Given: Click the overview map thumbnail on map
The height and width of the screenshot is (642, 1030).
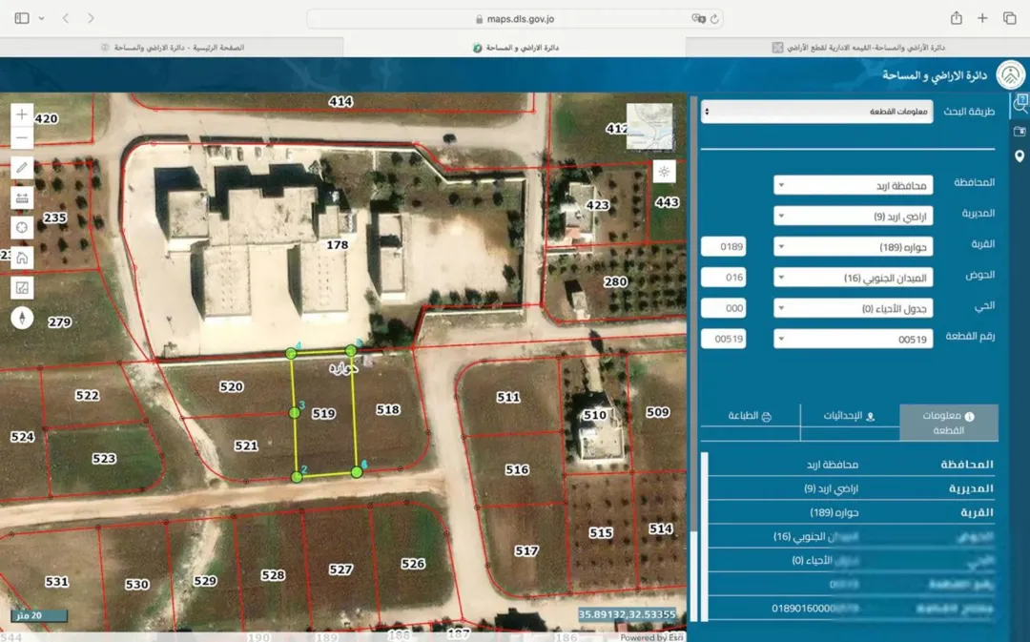Looking at the screenshot, I should pos(649,126).
